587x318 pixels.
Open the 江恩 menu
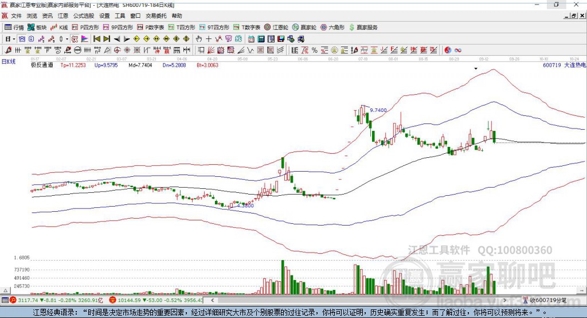click(63, 15)
